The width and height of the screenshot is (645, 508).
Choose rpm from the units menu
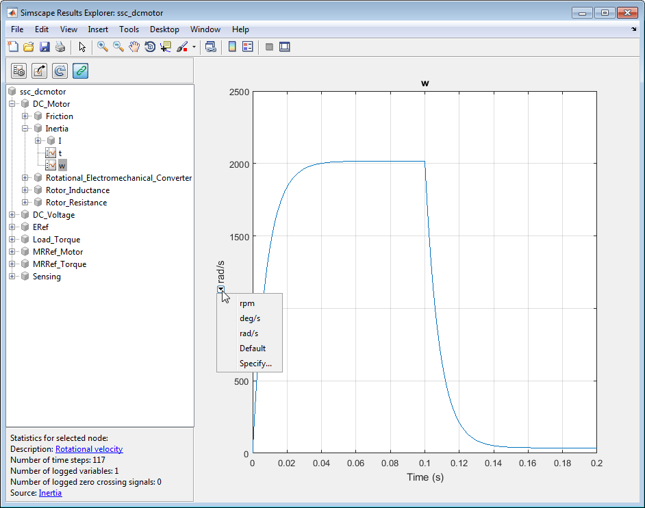pos(247,303)
